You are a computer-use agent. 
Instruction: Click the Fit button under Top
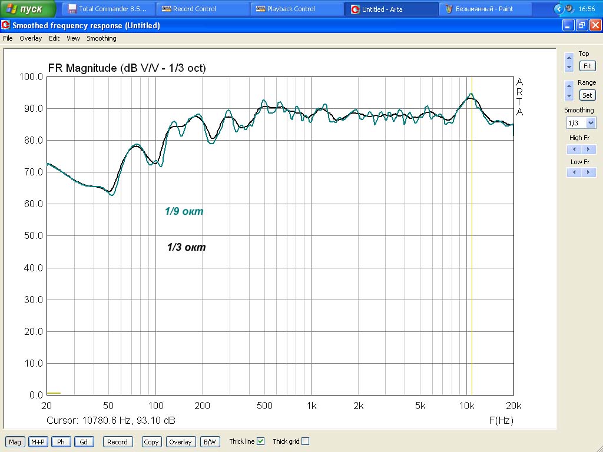[x=587, y=66]
